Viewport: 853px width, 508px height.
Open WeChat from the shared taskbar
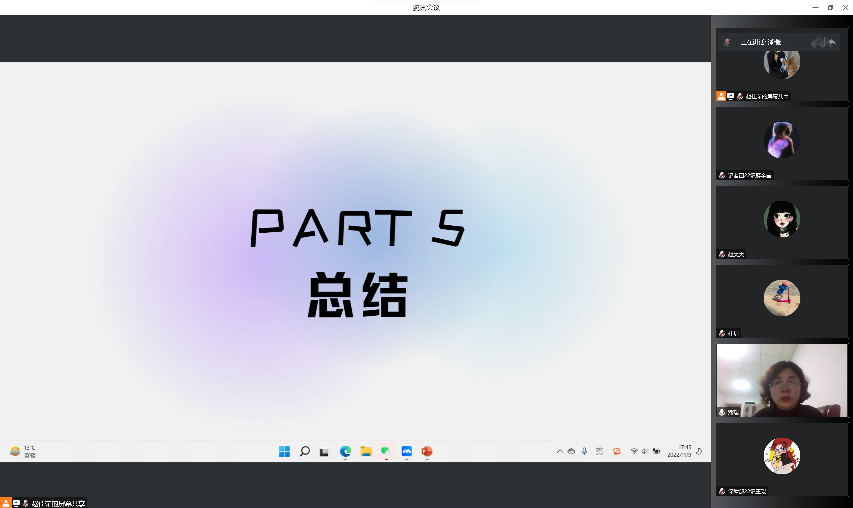[386, 451]
